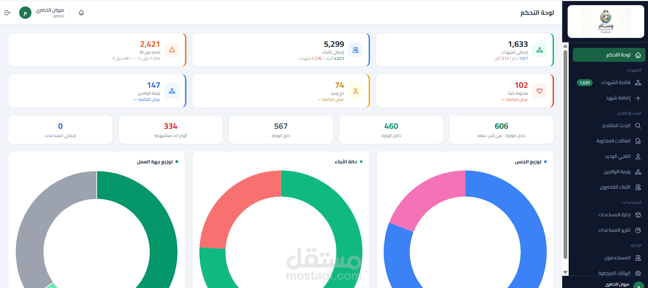Click the gear icon for البيانات المرجعية
648x288 pixels.
coord(638,273)
